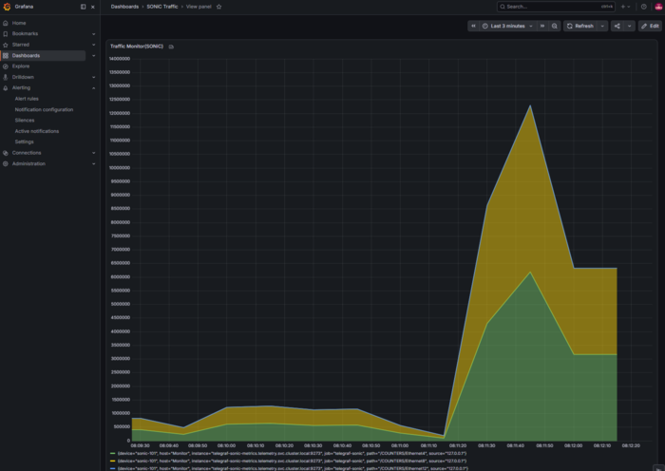This screenshot has height=471, width=665.
Task: Click the Connections icon in the sidebar
Action: pyautogui.click(x=6, y=153)
